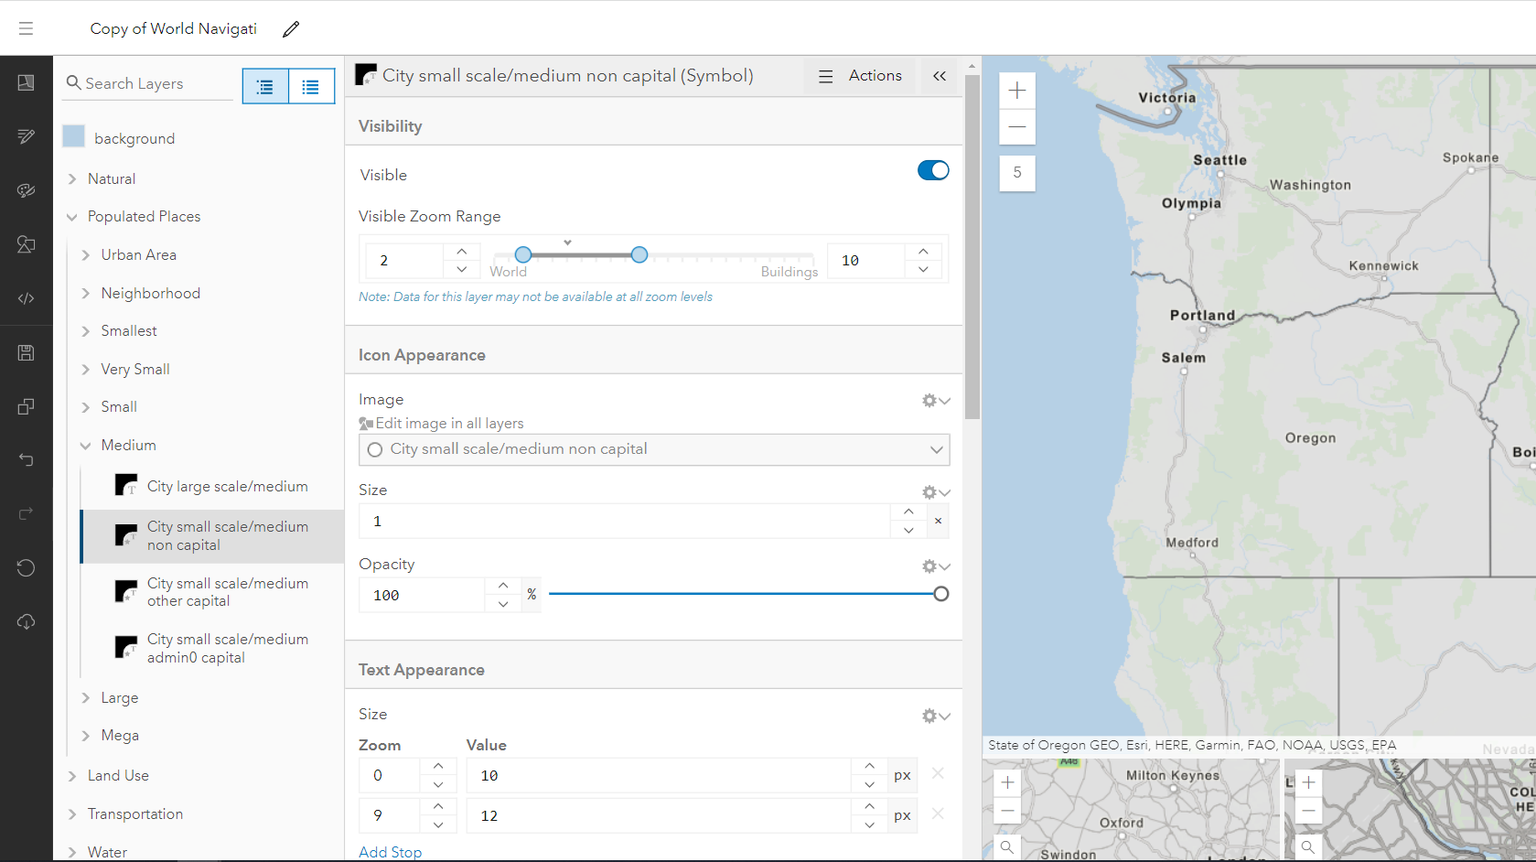Viewport: 1536px width, 862px height.
Task: Expand the Neighborhood group
Action: tap(86, 294)
